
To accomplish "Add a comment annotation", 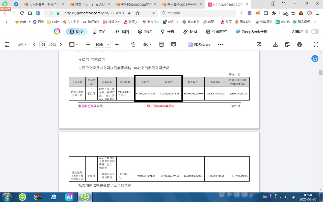I will pos(174,44).
